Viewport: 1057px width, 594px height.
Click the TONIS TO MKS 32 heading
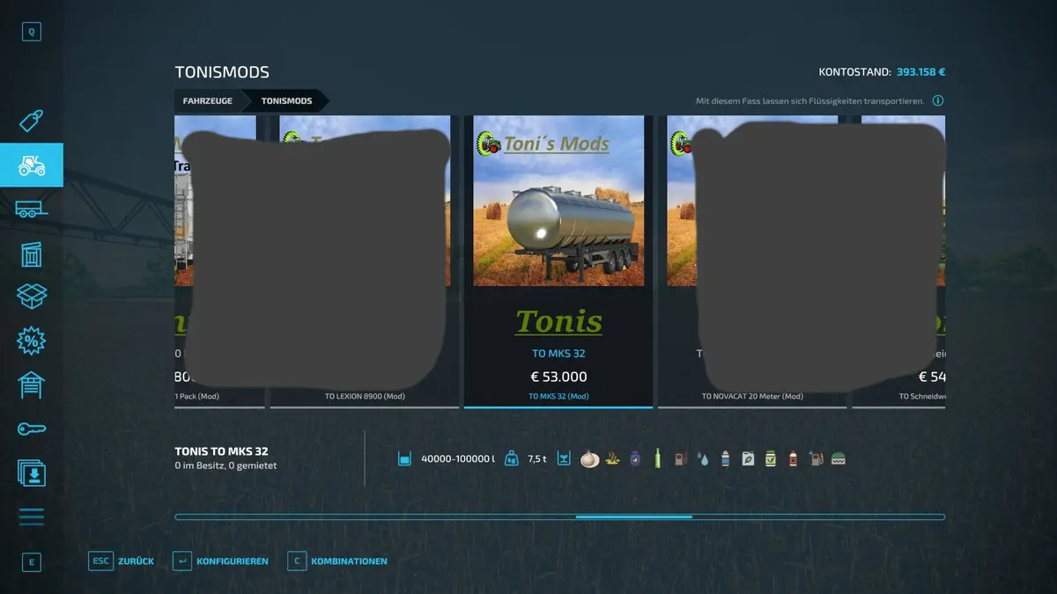(x=221, y=451)
